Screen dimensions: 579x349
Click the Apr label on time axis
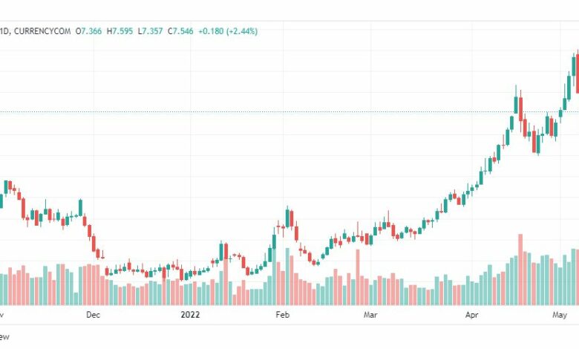click(471, 315)
